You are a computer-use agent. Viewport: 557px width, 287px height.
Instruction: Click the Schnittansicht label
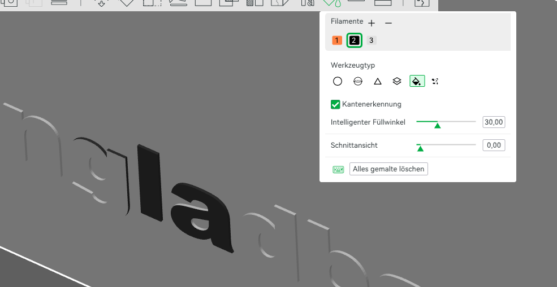[x=354, y=145]
